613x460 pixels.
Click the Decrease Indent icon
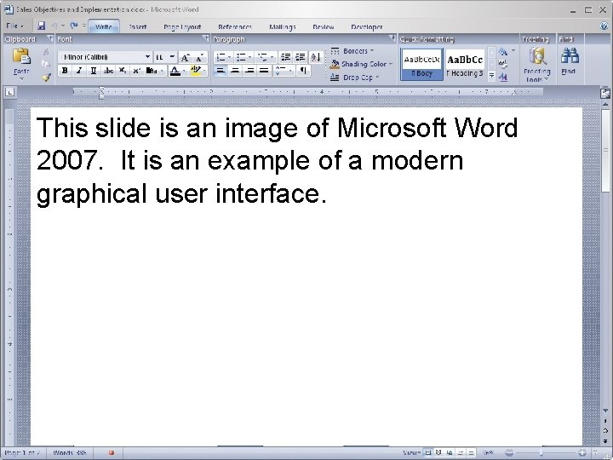[x=286, y=57]
